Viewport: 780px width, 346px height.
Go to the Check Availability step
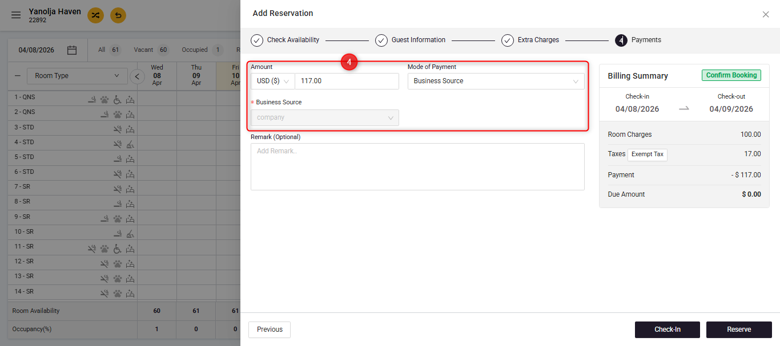(285, 40)
